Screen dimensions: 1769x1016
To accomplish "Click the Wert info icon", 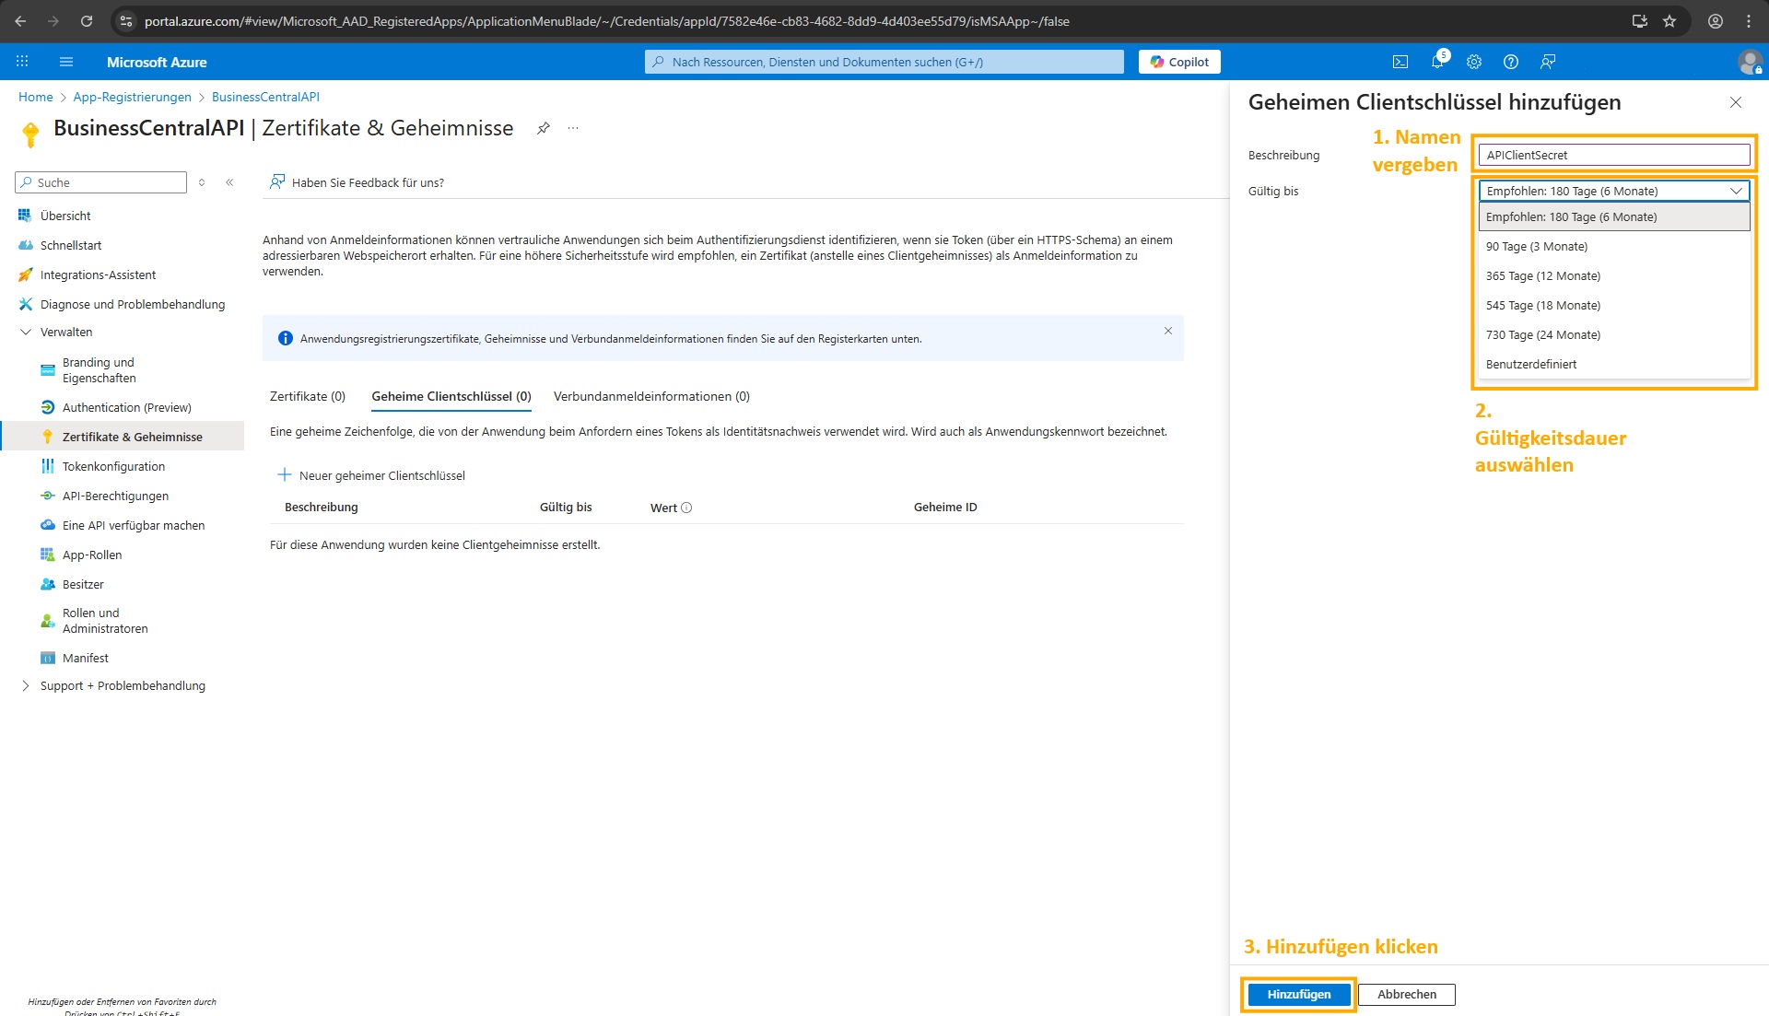I will tap(686, 508).
